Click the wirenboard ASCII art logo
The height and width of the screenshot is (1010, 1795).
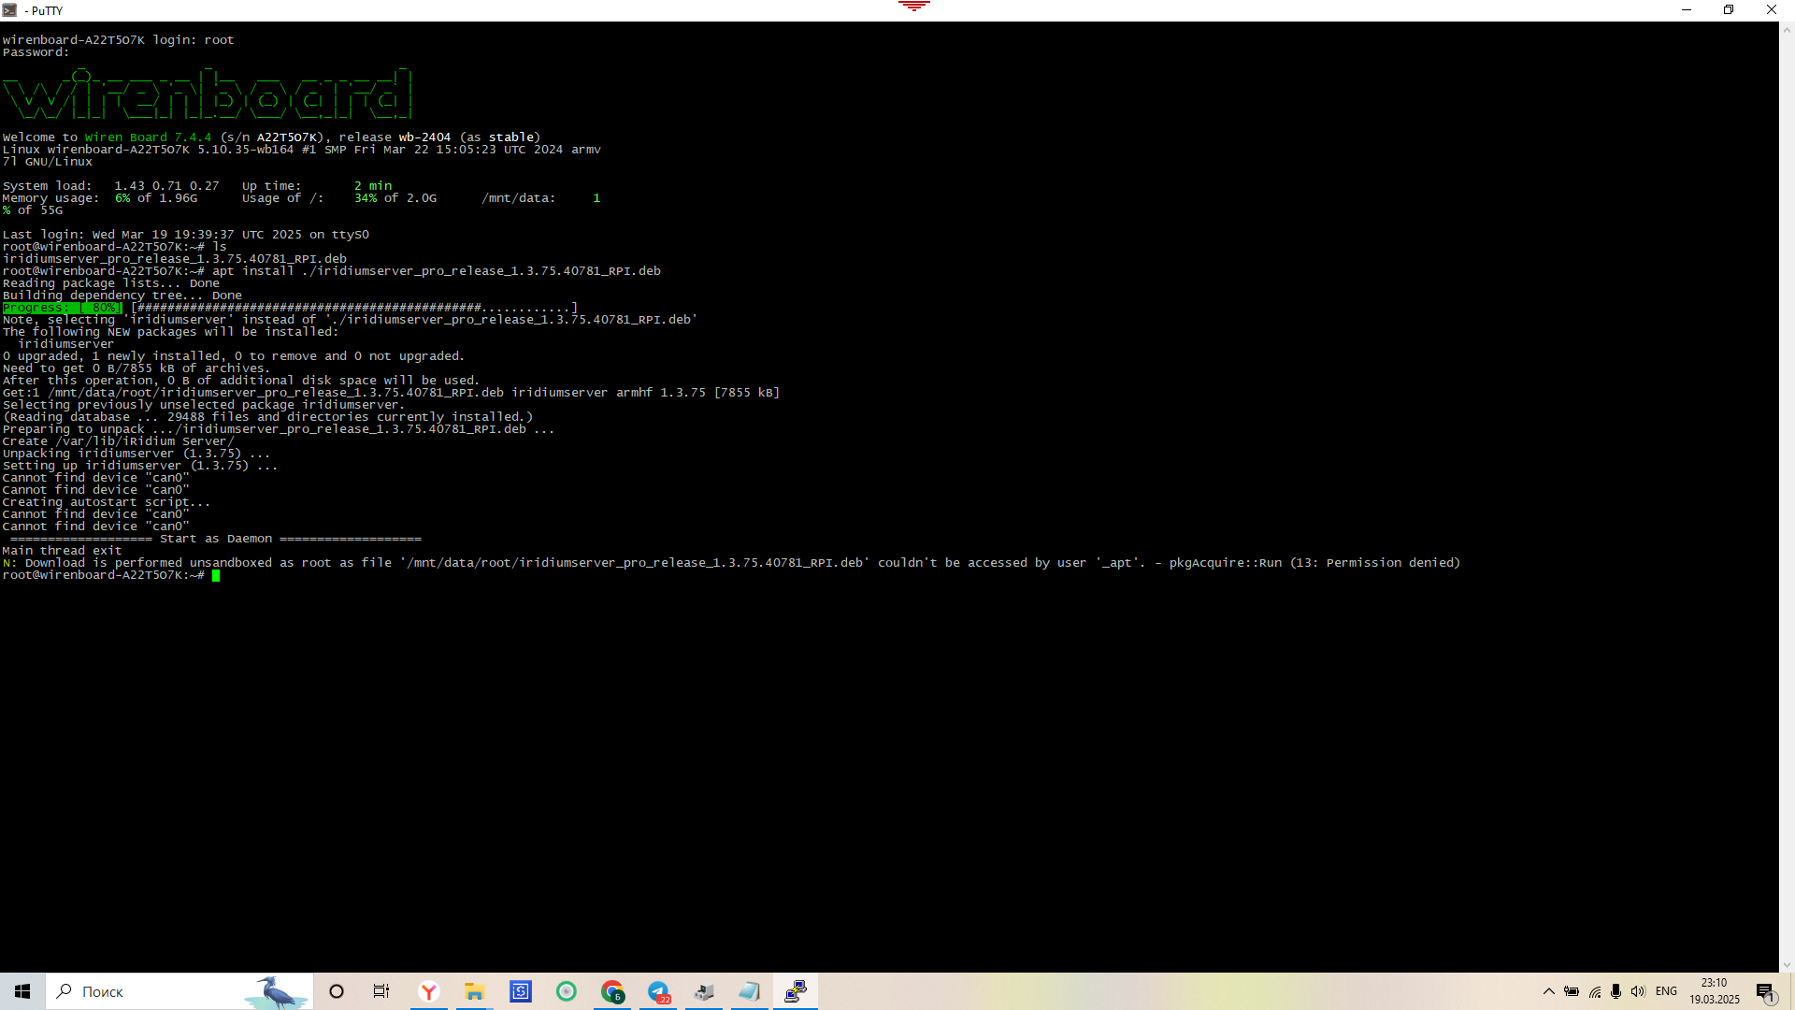point(207,94)
